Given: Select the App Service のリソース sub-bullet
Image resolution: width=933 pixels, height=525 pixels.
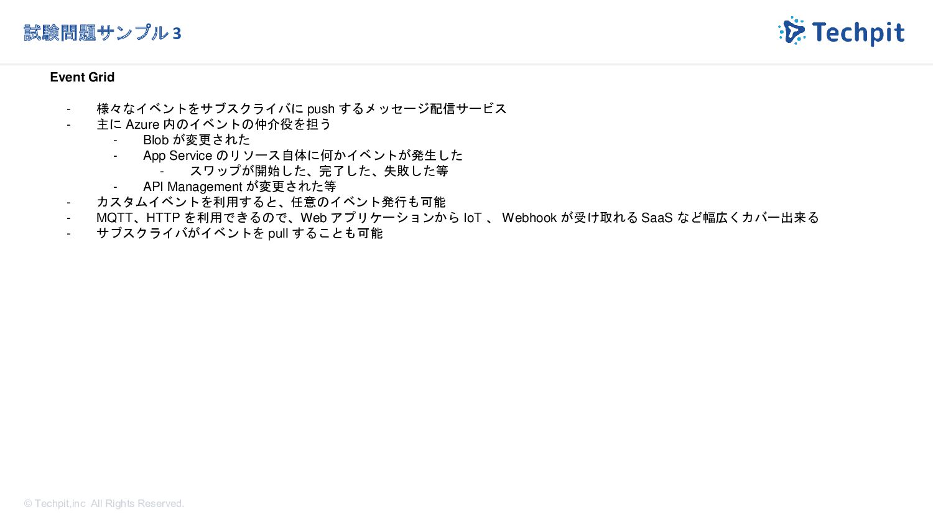Looking at the screenshot, I should coord(303,156).
